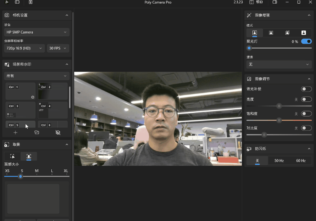Click the overlay icon below the scene thumbnails
Viewport: 316px width, 221px height.
coord(37,133)
